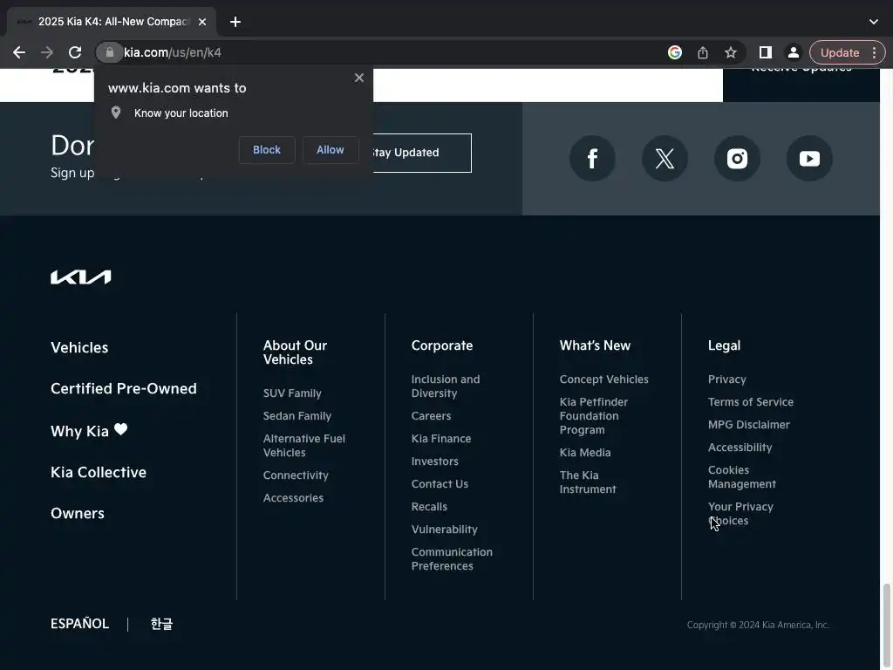Block location access for kia.com
The height and width of the screenshot is (670, 893).
tap(267, 150)
